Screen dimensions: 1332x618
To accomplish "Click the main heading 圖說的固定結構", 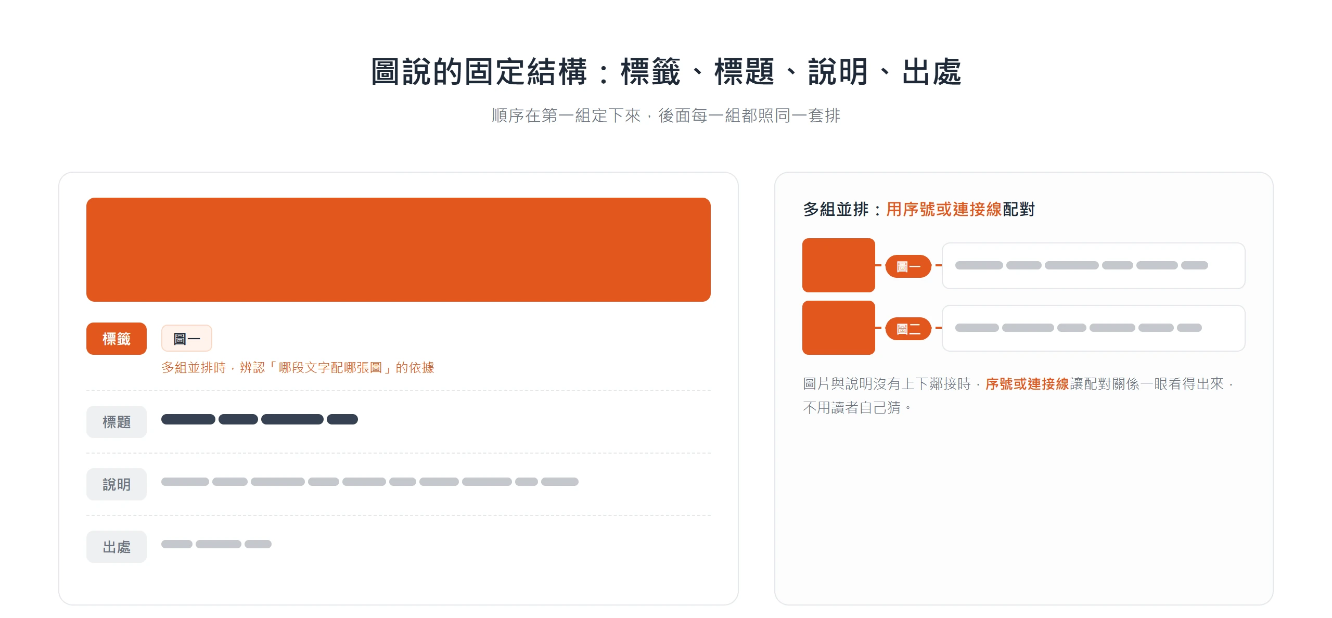I will 666,71.
